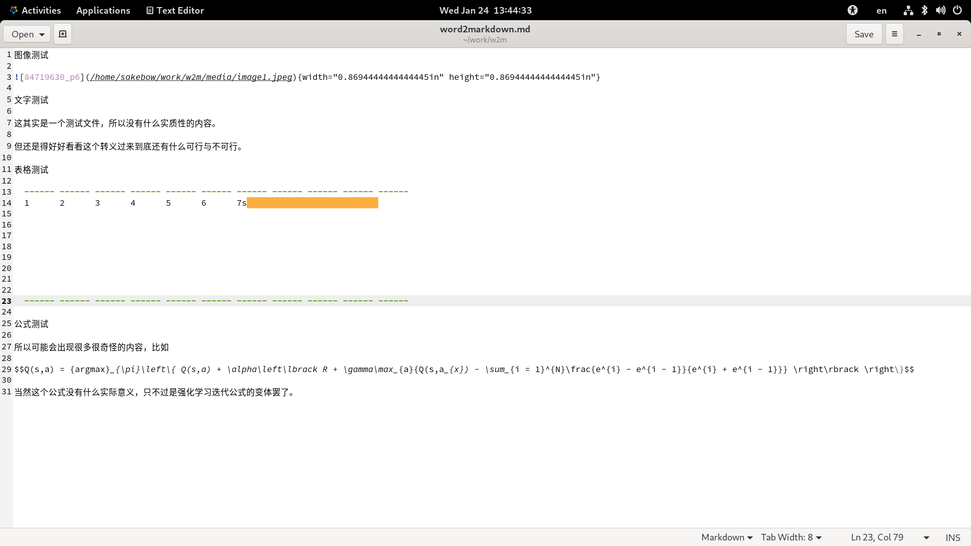The width and height of the screenshot is (971, 546).
Task: Open the hamburger menu button
Action: (894, 34)
